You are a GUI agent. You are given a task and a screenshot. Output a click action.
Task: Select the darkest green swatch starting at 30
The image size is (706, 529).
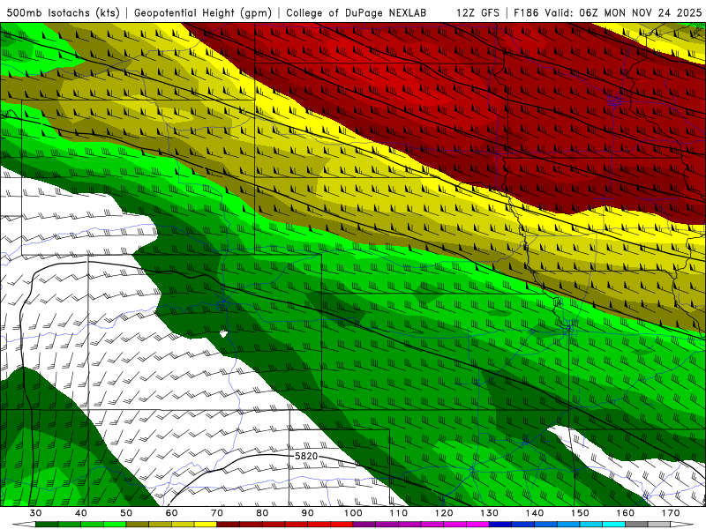(x=47, y=525)
